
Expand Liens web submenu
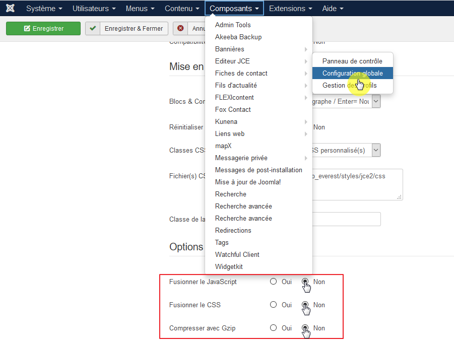pos(258,134)
